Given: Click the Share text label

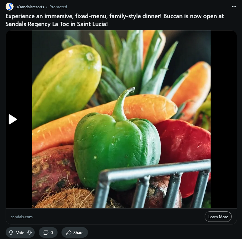Looking at the screenshot, I should coord(78,233).
